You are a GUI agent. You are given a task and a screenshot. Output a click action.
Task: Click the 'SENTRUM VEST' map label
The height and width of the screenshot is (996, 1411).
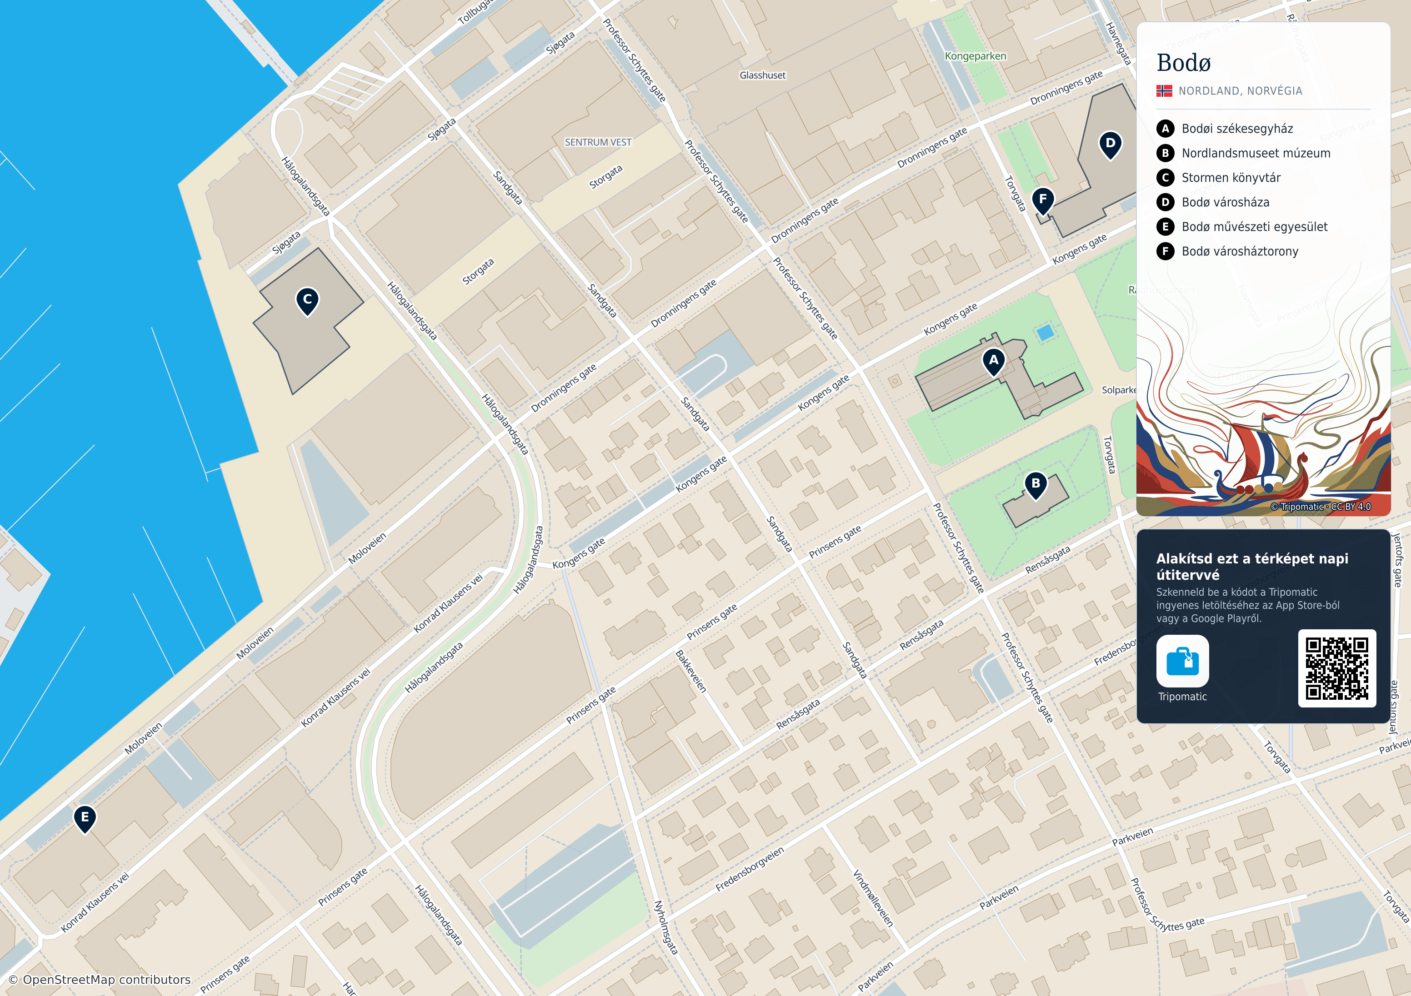point(598,142)
